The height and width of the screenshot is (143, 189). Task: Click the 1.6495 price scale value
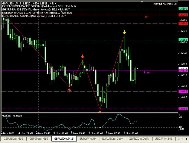[x=183, y=86]
